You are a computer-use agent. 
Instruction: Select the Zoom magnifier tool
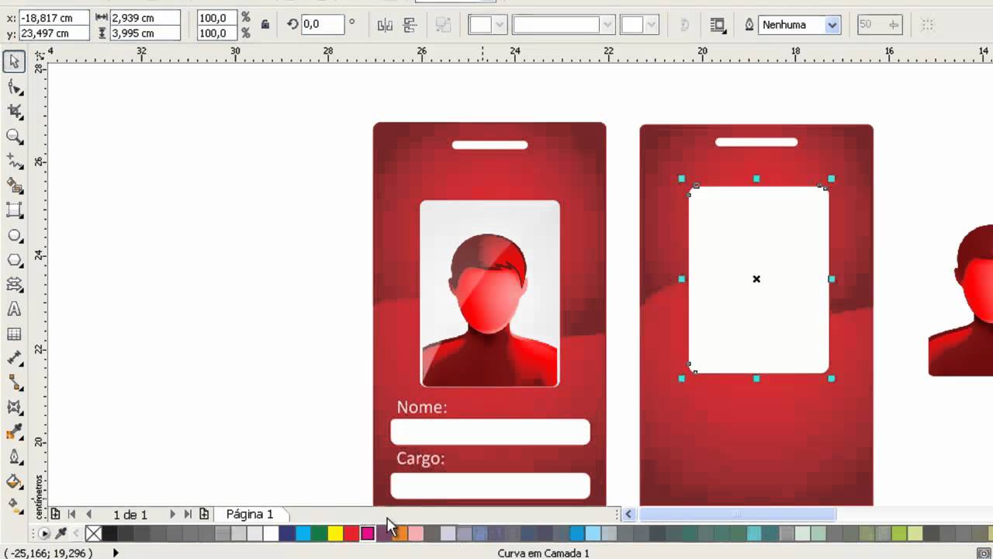(14, 136)
